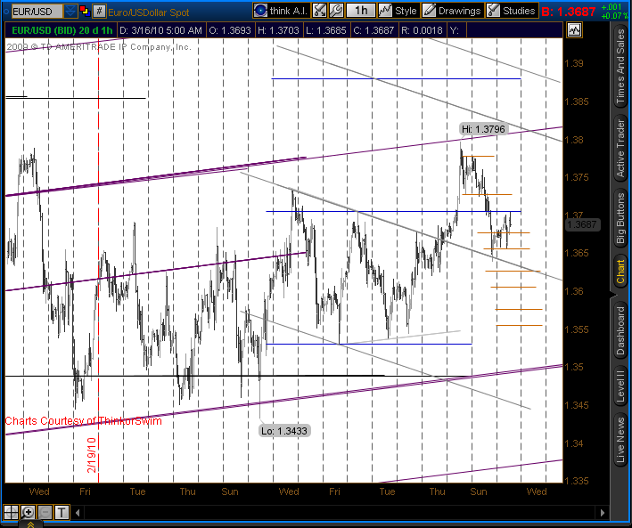632x528 pixels.
Task: Click the zoom in magnifier icon
Action: [x=28, y=512]
